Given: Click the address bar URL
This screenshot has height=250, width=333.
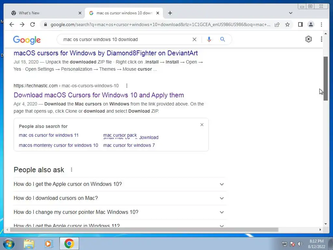Looking at the screenshot, I should (x=160, y=24).
